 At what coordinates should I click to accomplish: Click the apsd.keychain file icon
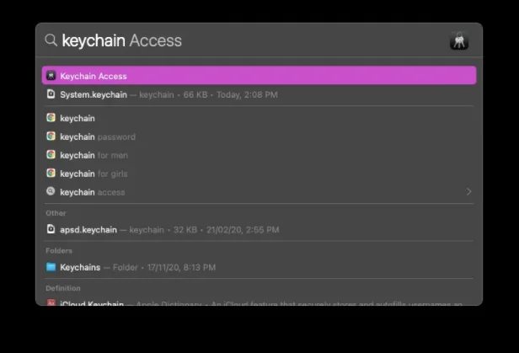click(51, 229)
